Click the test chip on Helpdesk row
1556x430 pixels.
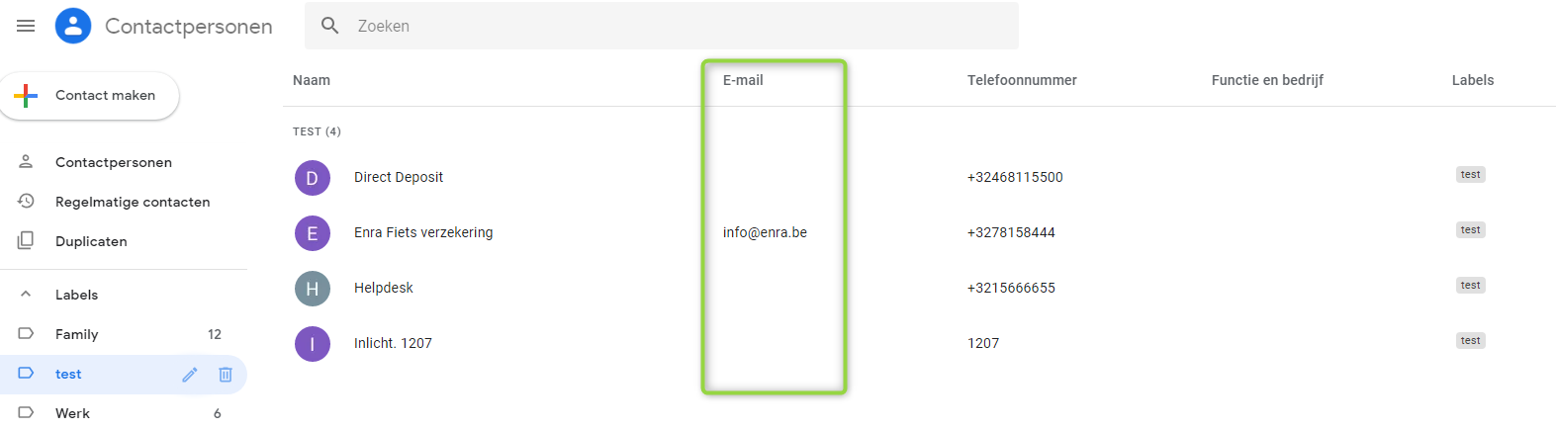point(1471,286)
